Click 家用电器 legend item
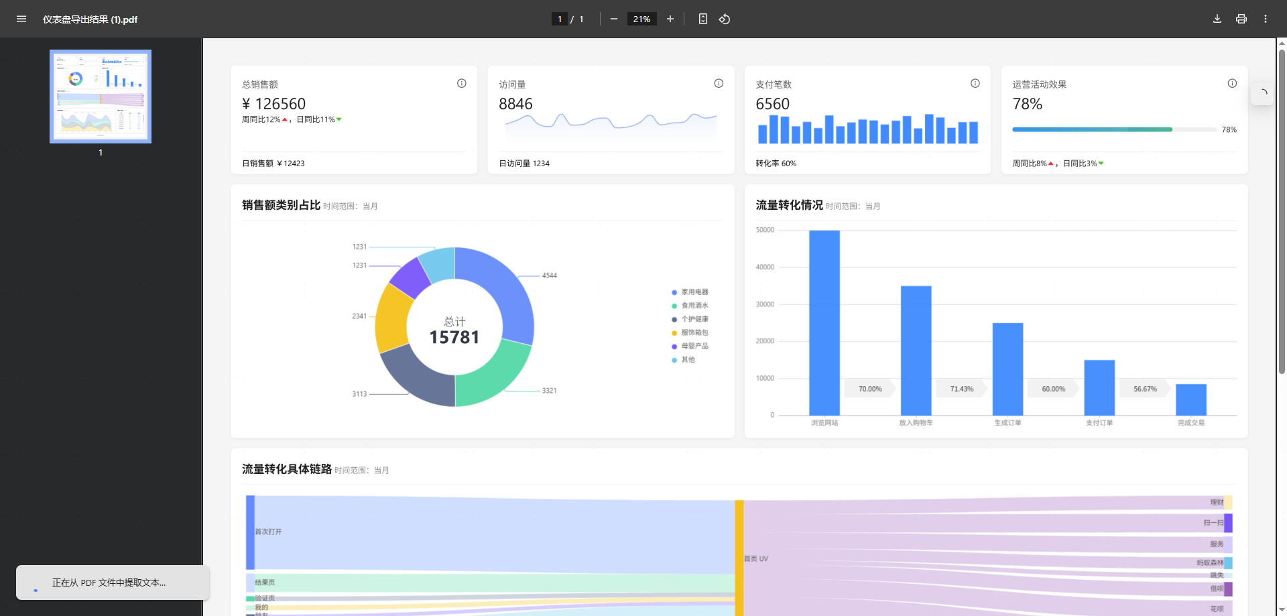 [690, 292]
